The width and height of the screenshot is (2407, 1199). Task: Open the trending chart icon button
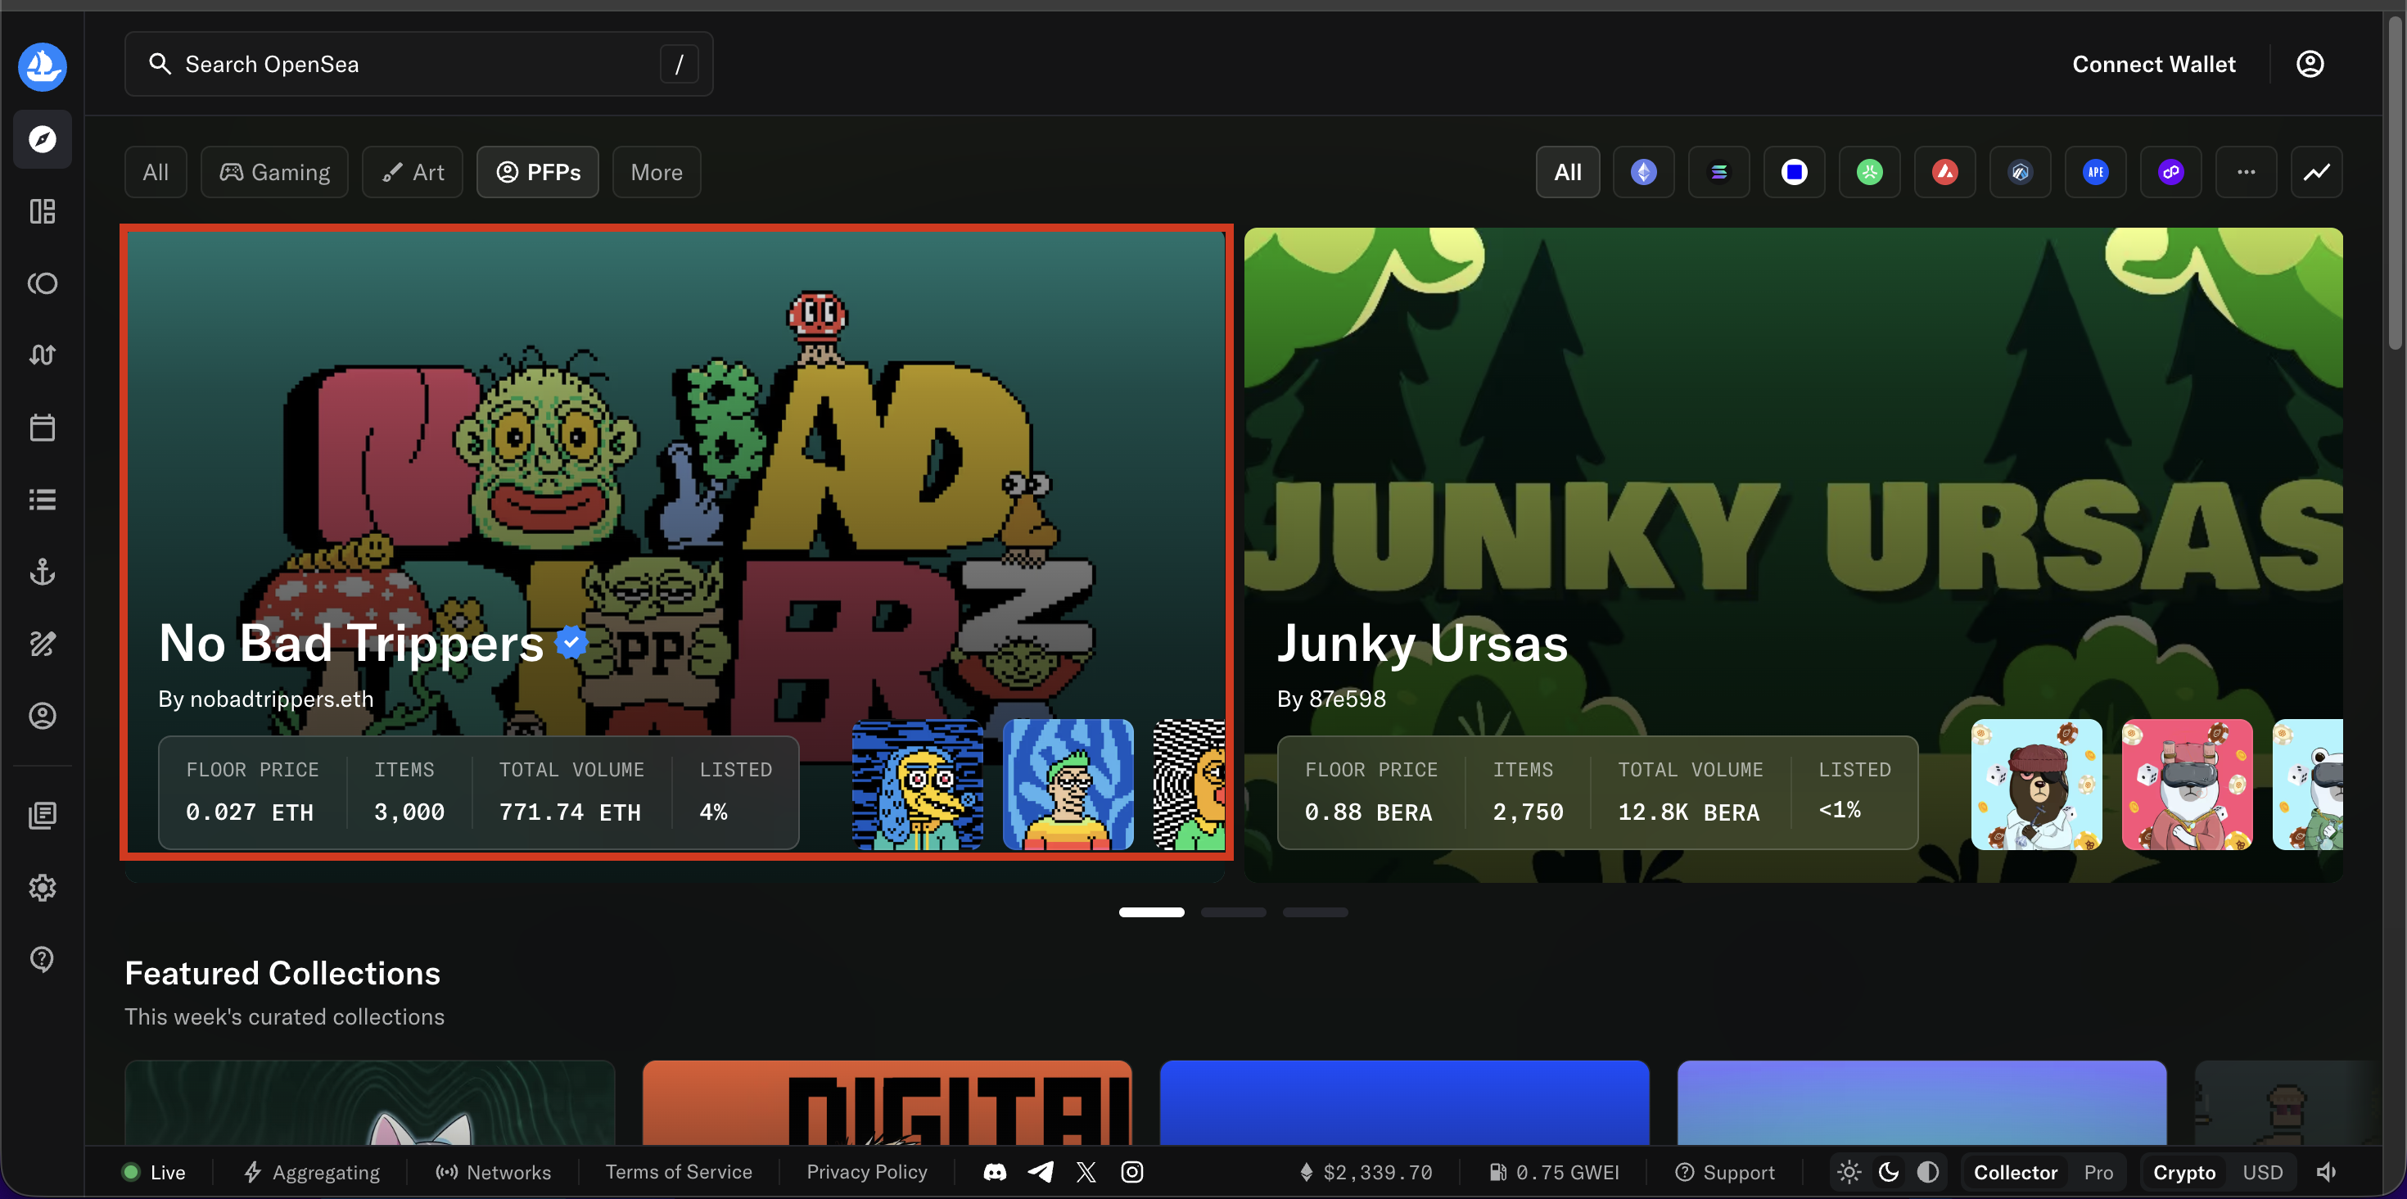click(x=2316, y=172)
